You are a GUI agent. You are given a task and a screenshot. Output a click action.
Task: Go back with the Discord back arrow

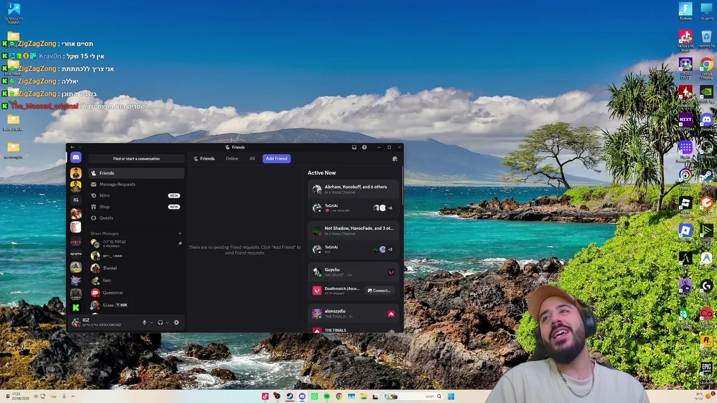(x=72, y=147)
